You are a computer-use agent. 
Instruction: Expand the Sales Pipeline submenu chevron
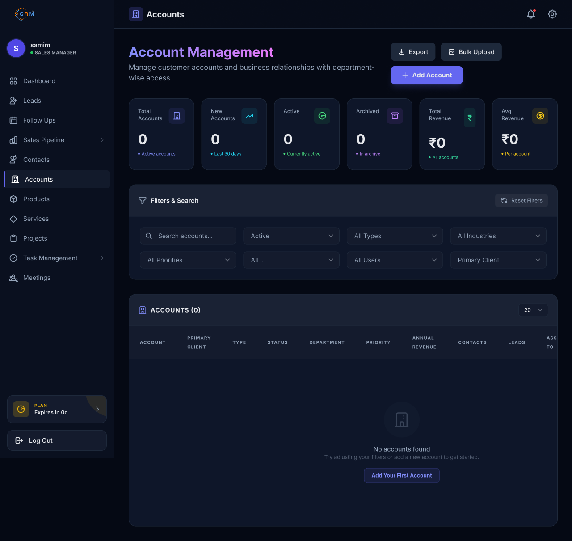point(102,140)
